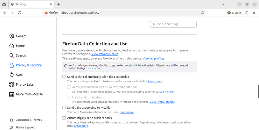Open the hamburger application menu
Image resolution: width=259 pixels, height=130 pixels.
[254, 13]
